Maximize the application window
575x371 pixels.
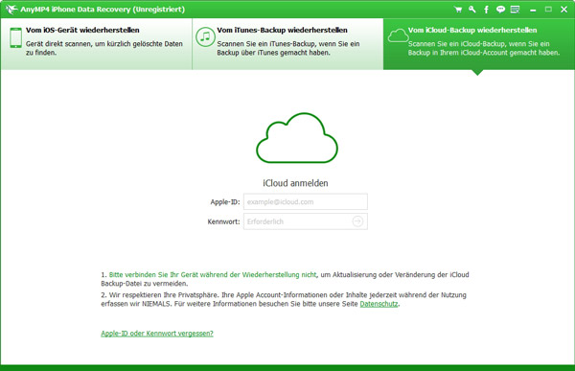pos(548,10)
